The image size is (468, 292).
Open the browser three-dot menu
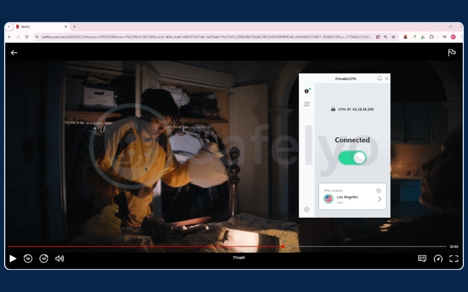tap(462, 37)
